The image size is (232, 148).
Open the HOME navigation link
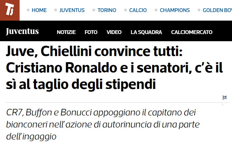point(39,10)
